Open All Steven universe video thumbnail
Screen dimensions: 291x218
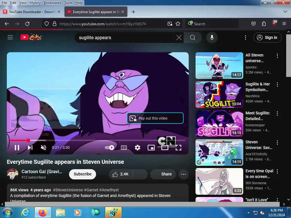pyautogui.click(x=219, y=66)
